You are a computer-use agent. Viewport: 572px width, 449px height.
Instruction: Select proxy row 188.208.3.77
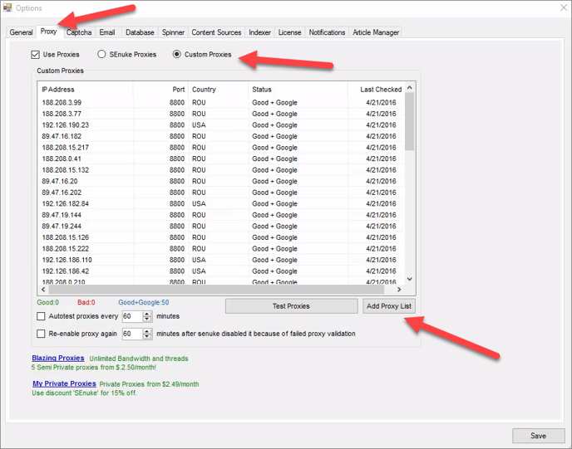(221, 114)
